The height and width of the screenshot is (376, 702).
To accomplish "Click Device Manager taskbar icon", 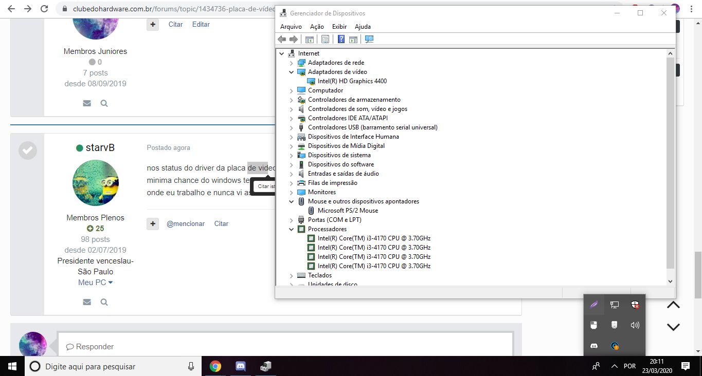I will coord(265,366).
